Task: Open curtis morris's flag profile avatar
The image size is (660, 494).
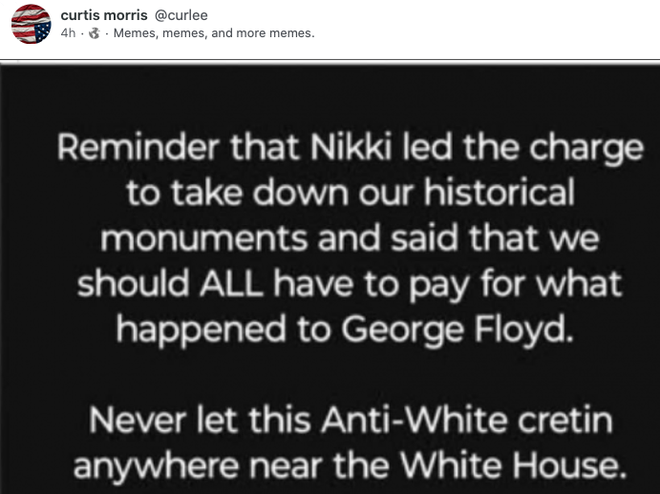Action: pyautogui.click(x=31, y=24)
